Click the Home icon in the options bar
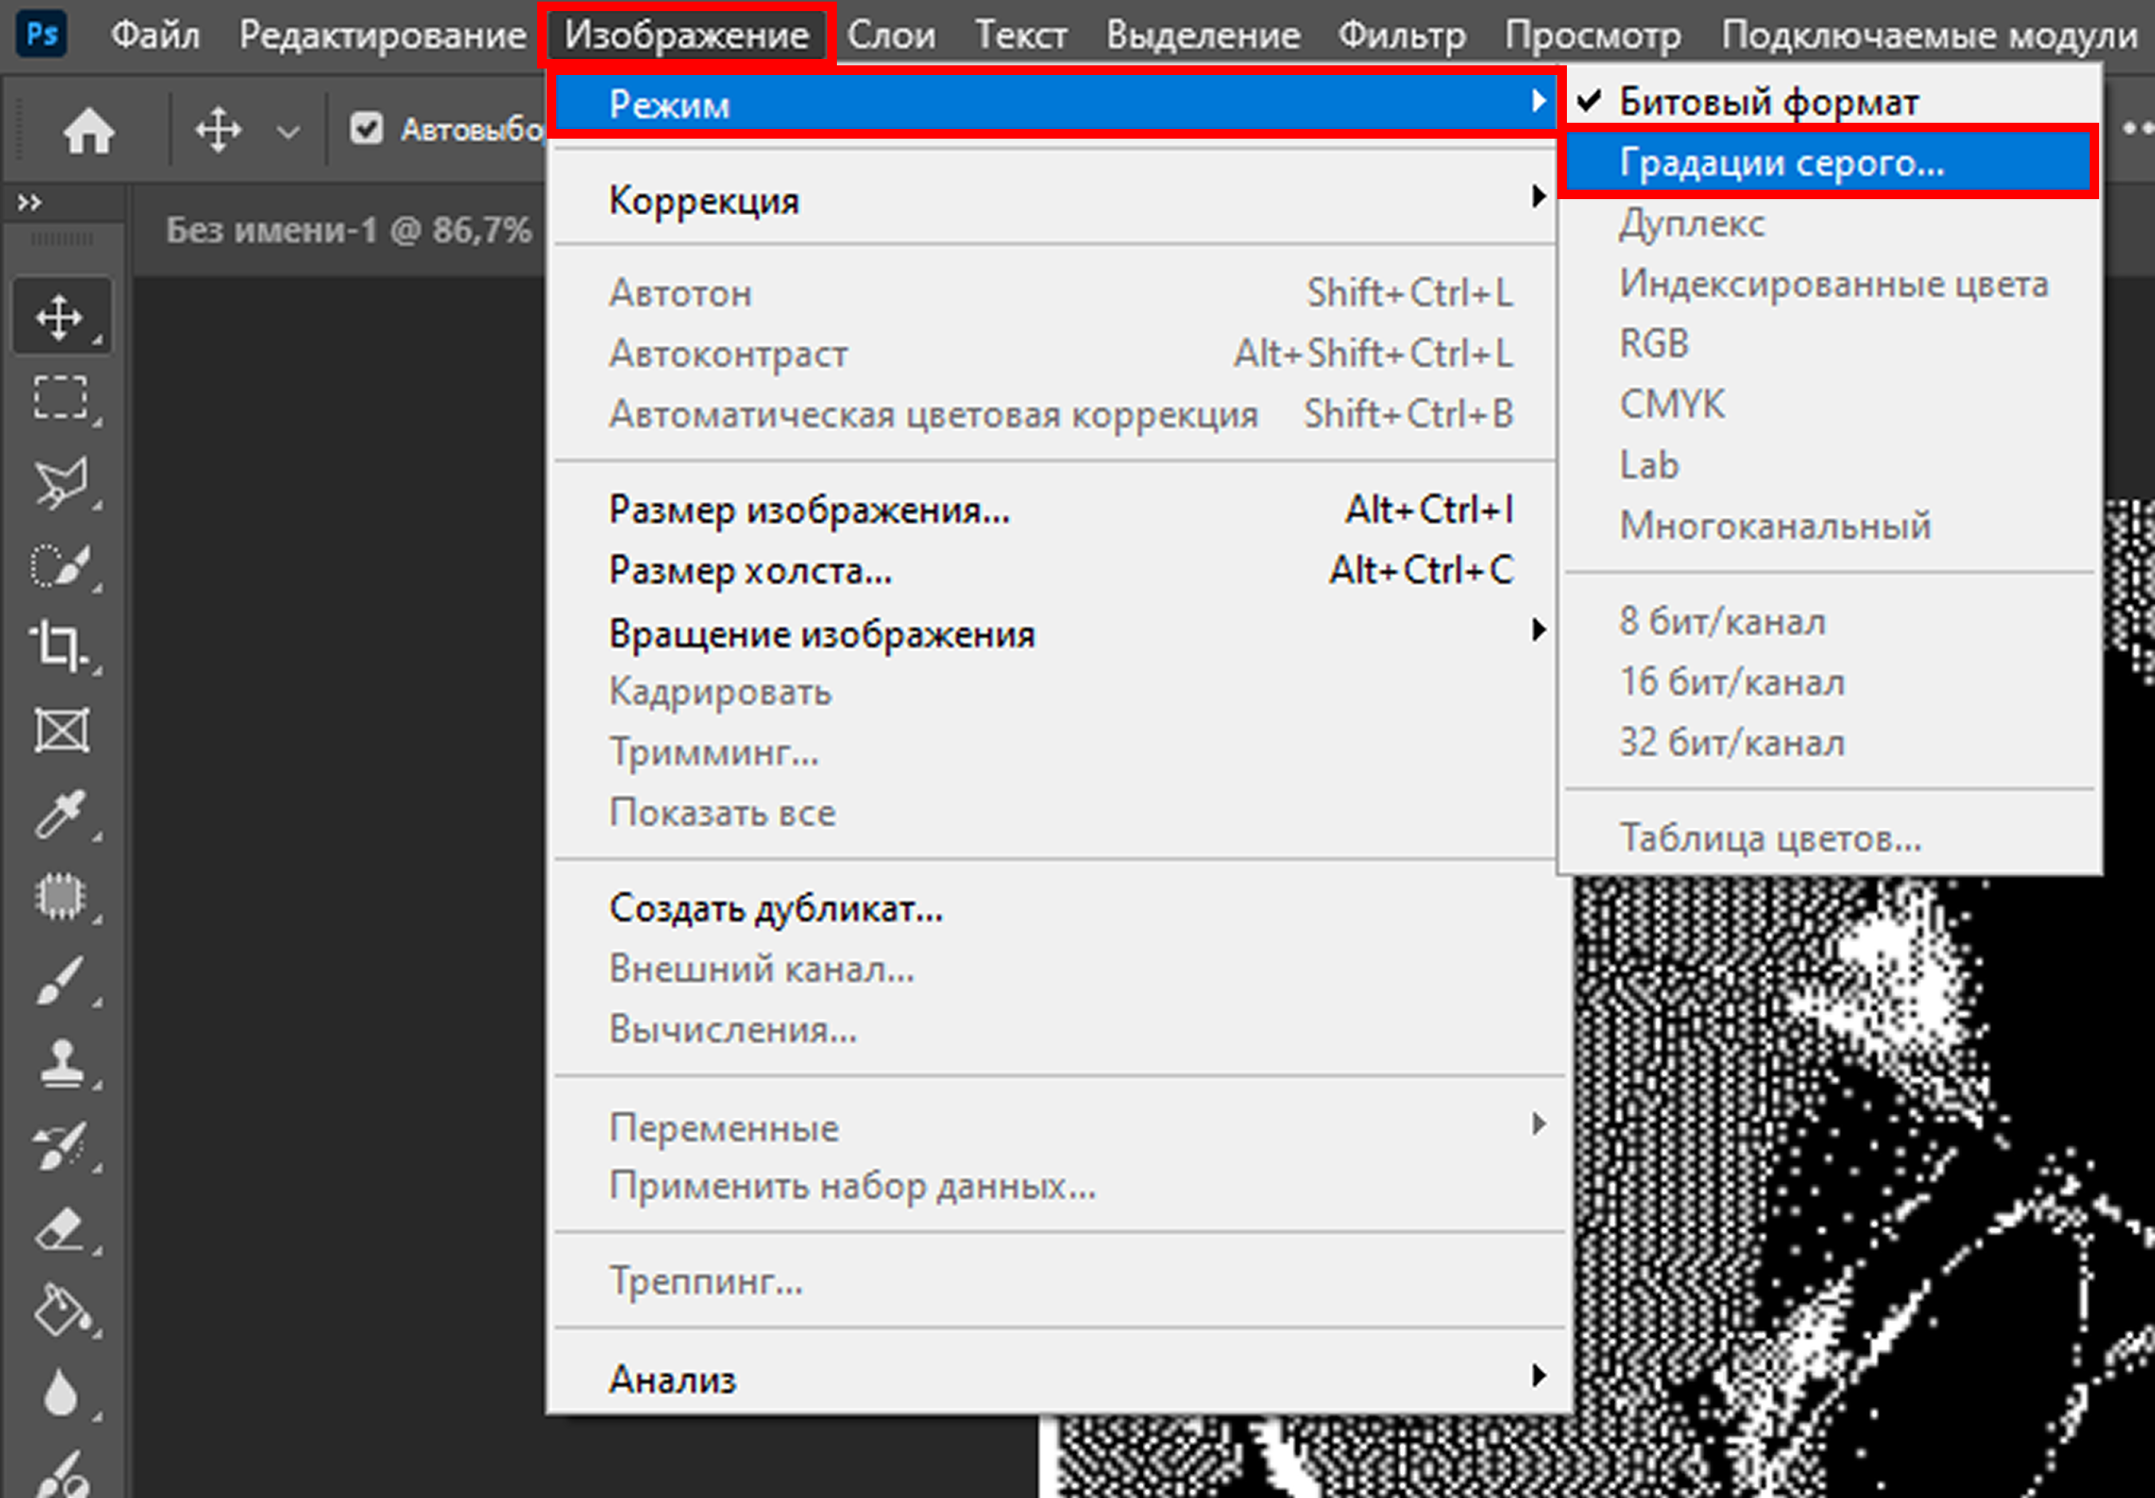 (89, 130)
